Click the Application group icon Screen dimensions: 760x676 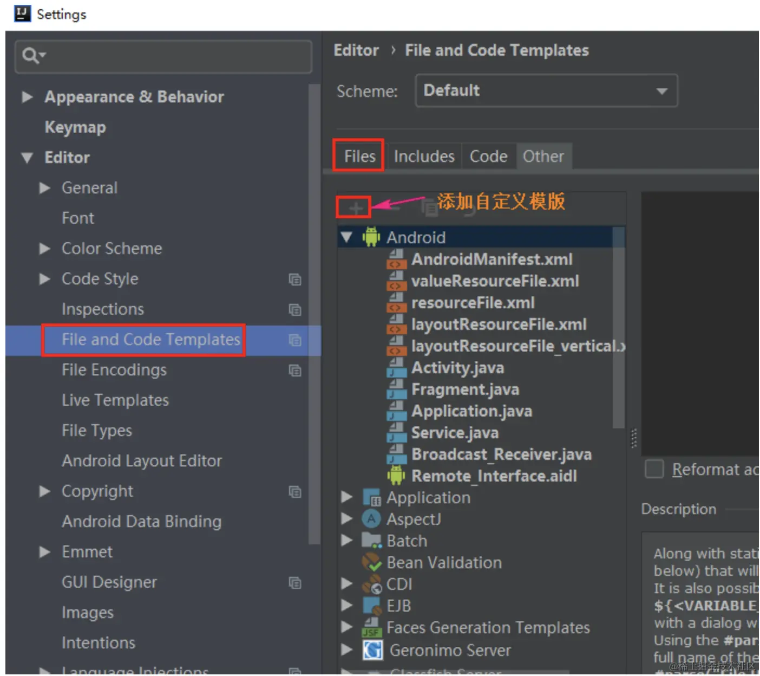(371, 497)
